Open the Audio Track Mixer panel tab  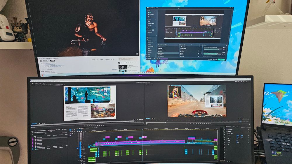coord(48,85)
